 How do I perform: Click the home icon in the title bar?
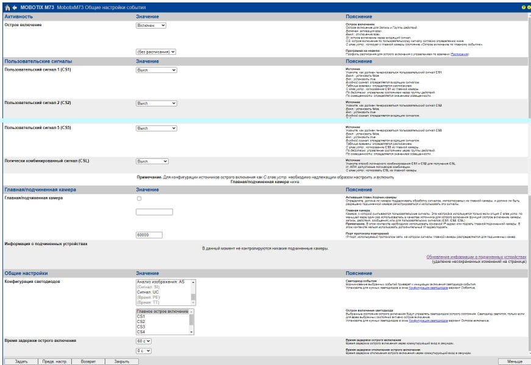(x=7, y=7)
